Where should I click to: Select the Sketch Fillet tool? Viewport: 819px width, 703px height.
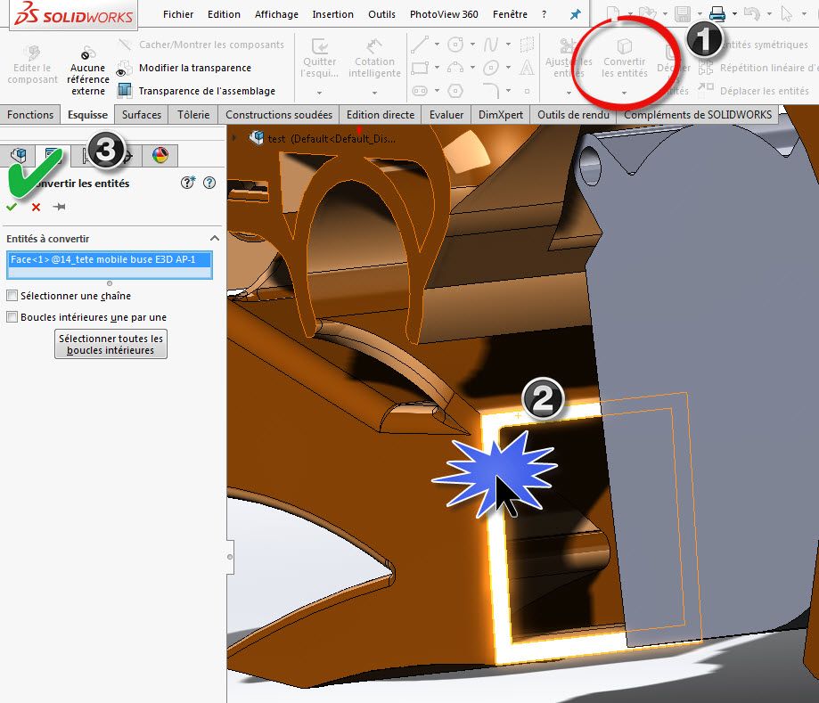pyautogui.click(x=491, y=90)
